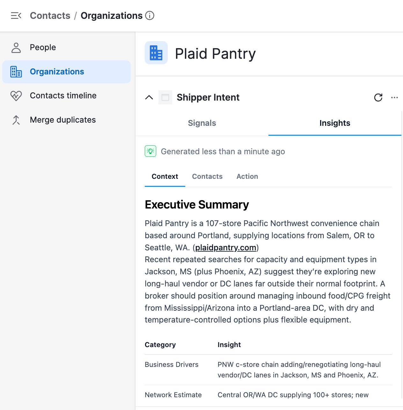Click the green lightbulb insight icon

(150, 151)
